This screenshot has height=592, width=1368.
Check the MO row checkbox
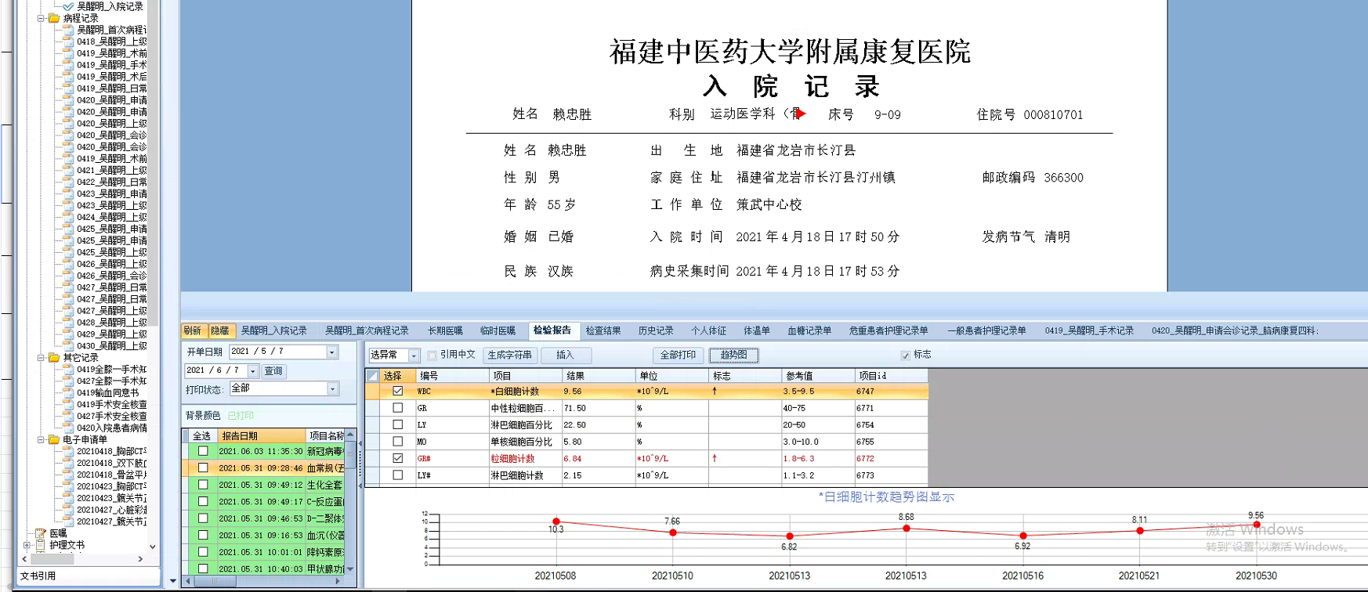coord(398,442)
